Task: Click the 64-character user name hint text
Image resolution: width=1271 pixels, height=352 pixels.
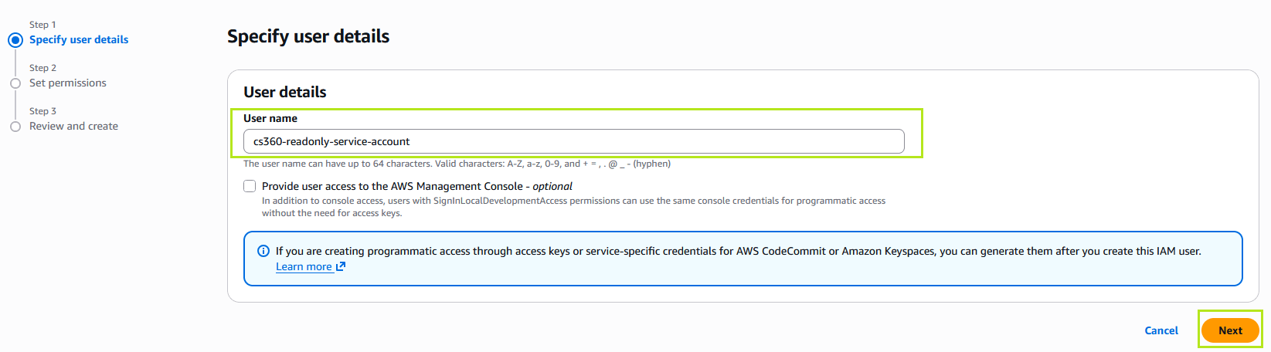Action: 457,164
